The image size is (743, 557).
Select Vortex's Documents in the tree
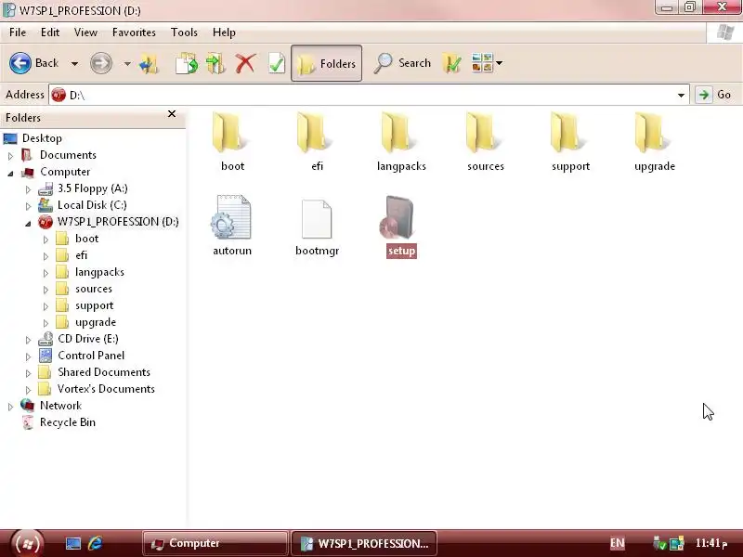106,389
